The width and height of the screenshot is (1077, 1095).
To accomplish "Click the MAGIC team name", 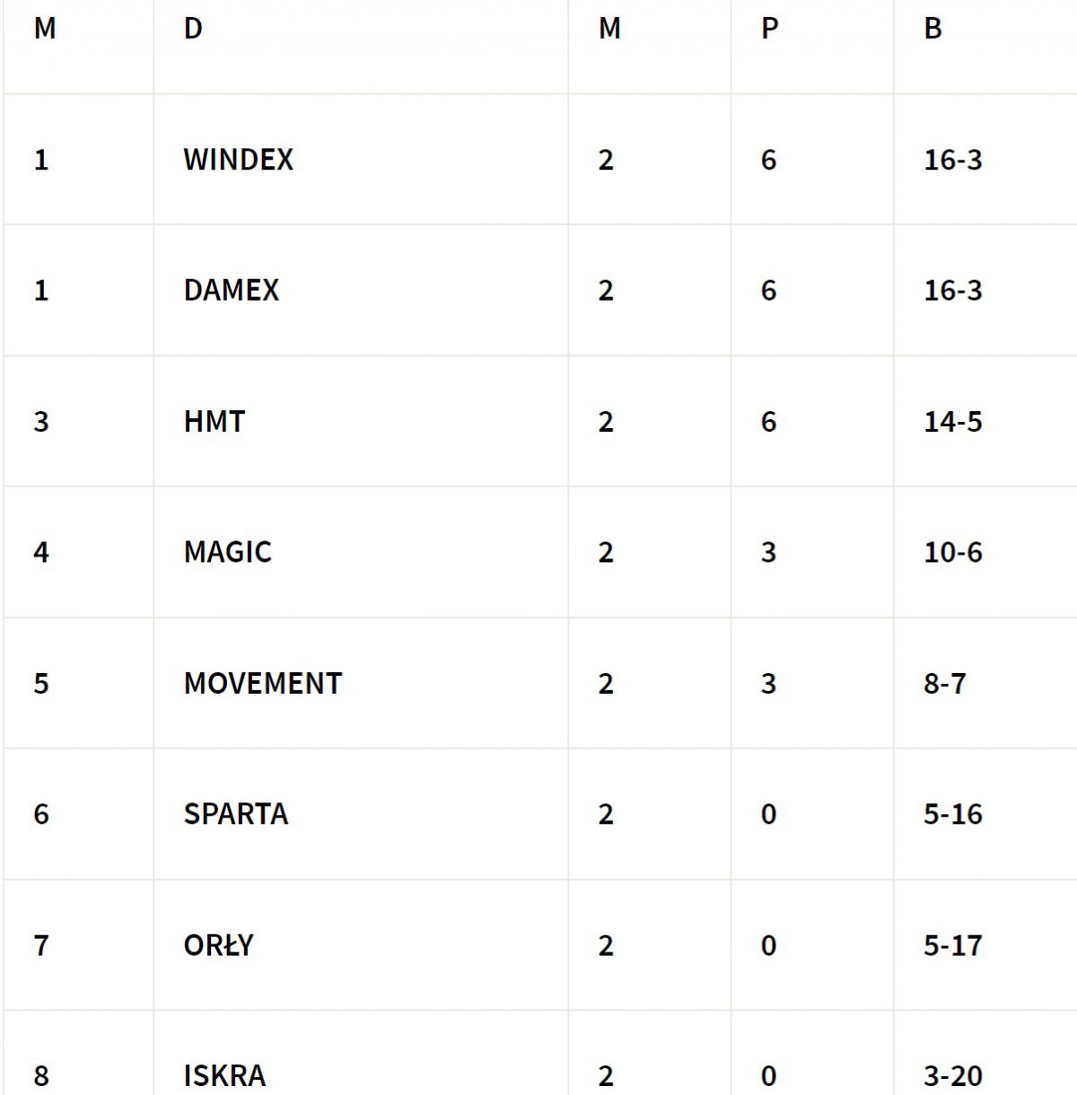I will (227, 552).
